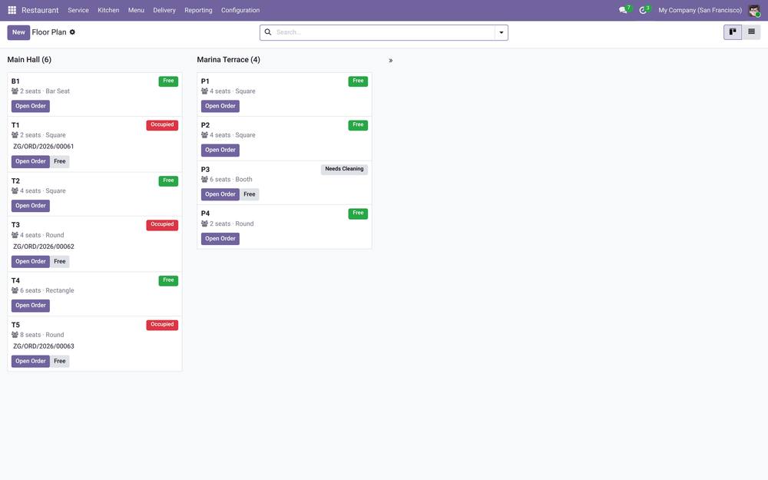Focus the Search input field
The height and width of the screenshot is (480, 768).
(x=385, y=32)
